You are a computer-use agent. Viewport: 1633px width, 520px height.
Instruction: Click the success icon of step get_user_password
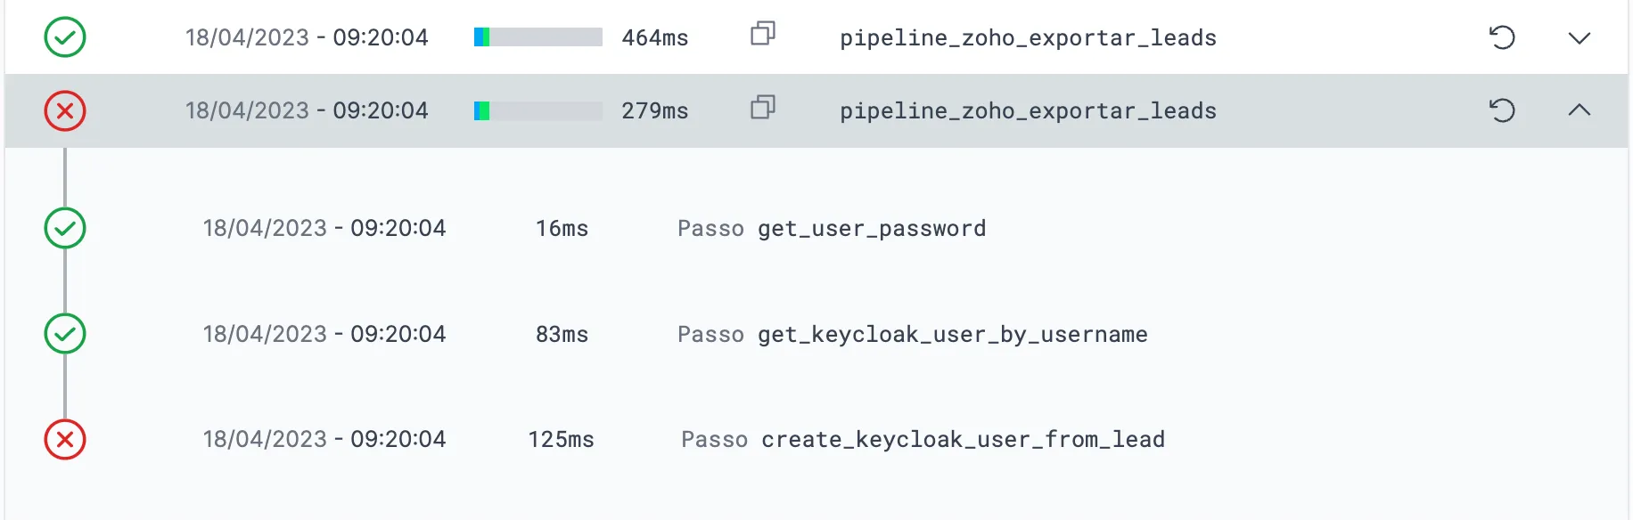click(x=65, y=228)
